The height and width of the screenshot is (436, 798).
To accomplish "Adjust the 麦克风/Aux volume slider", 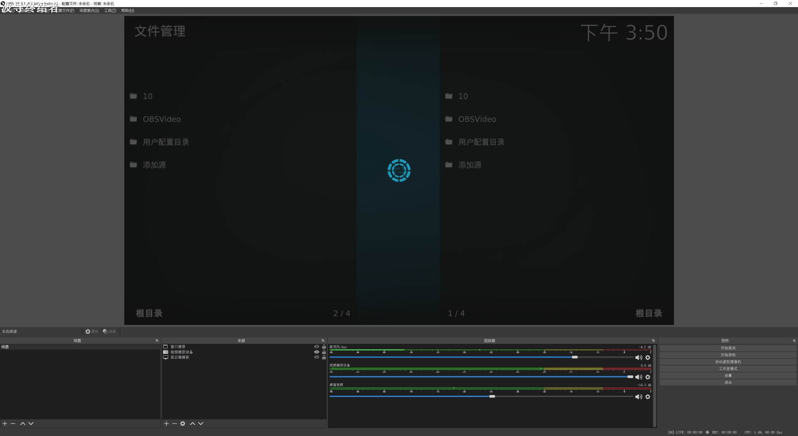I will coord(575,357).
